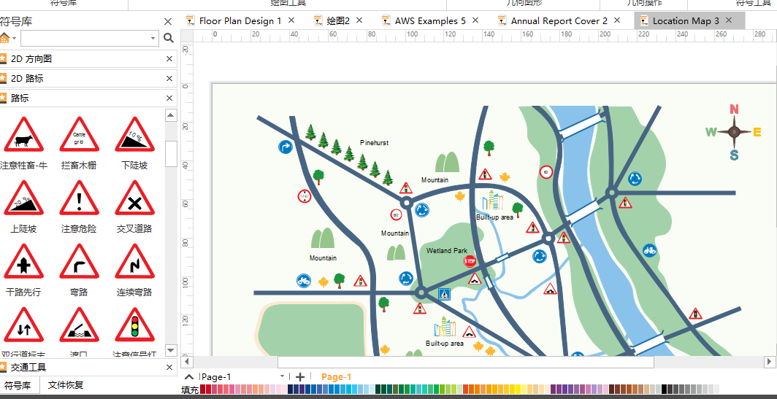The height and width of the screenshot is (399, 777).
Task: Click the Mountain label below the left hills
Action: [x=323, y=258]
